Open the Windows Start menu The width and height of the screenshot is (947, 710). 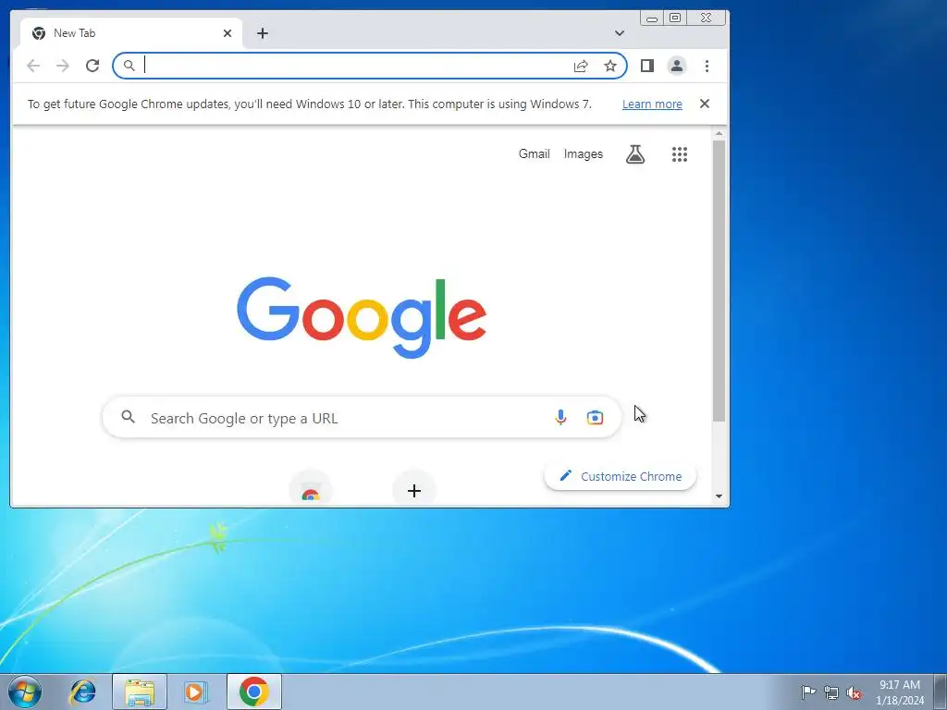click(x=25, y=692)
